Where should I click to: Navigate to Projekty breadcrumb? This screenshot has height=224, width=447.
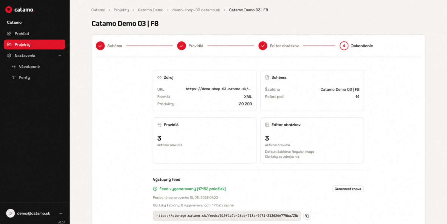(121, 10)
